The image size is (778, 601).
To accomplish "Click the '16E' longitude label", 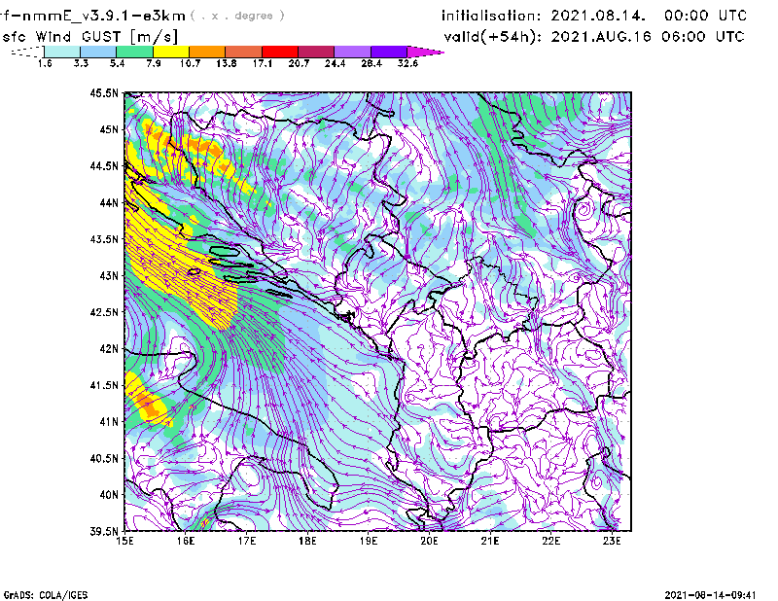I will coord(186,541).
